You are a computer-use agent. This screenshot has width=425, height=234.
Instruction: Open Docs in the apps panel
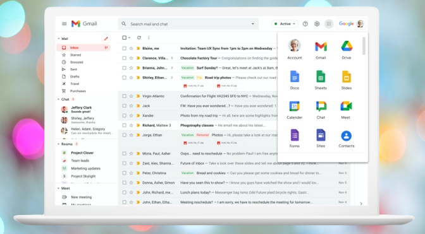pyautogui.click(x=295, y=80)
